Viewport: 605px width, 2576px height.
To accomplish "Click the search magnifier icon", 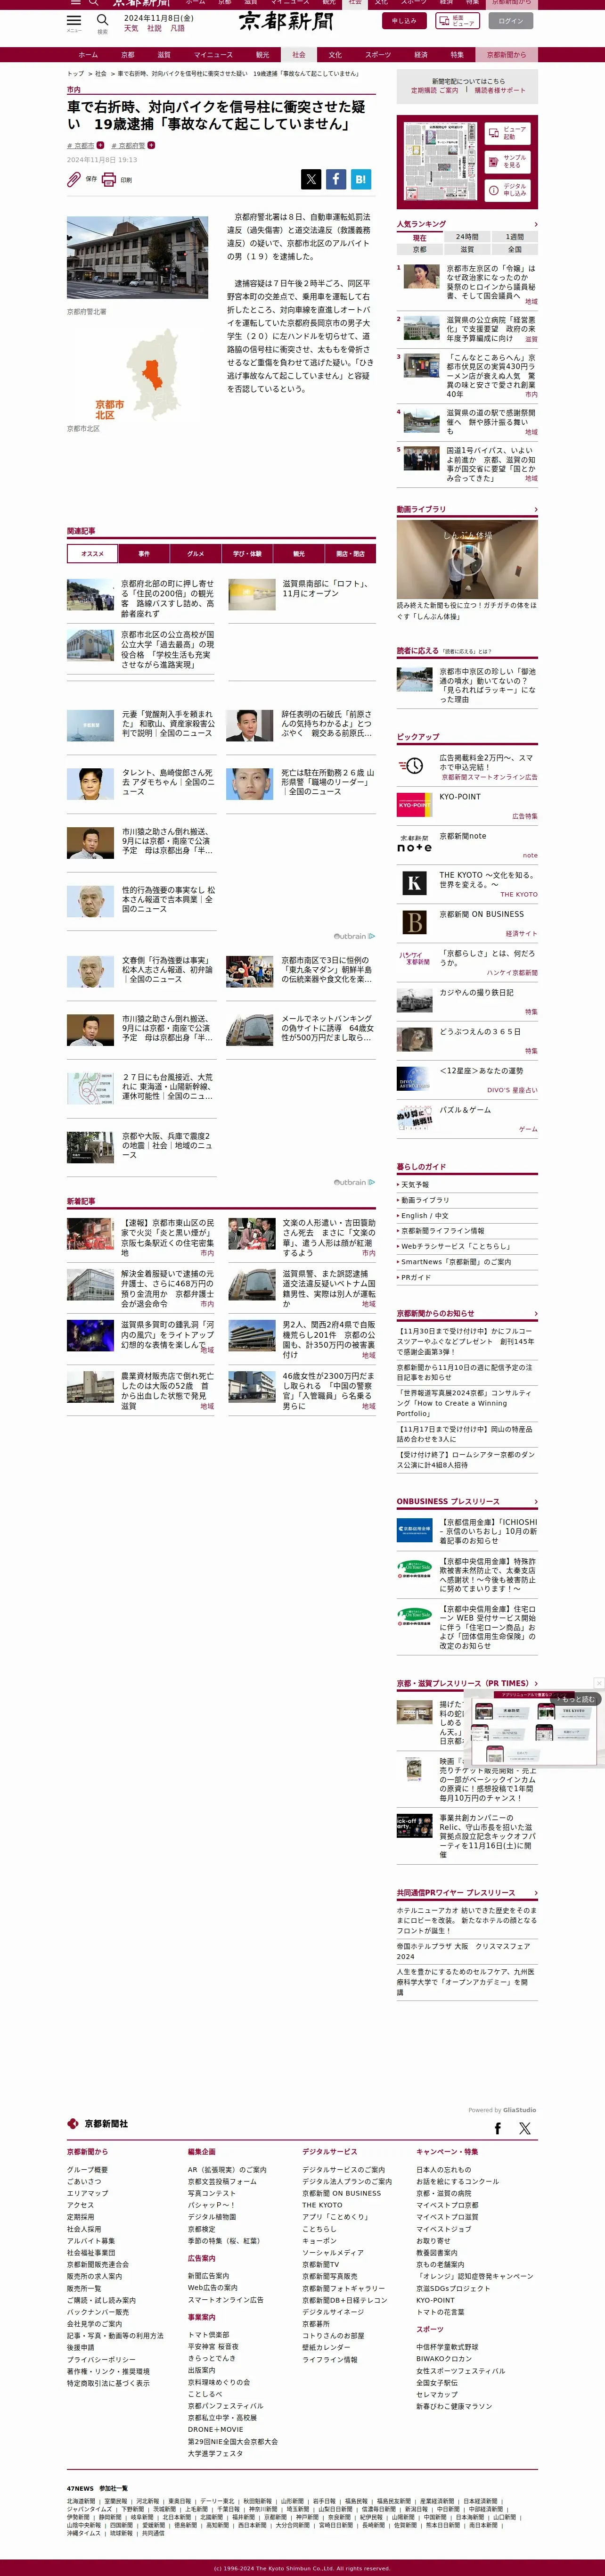I will 102,20.
